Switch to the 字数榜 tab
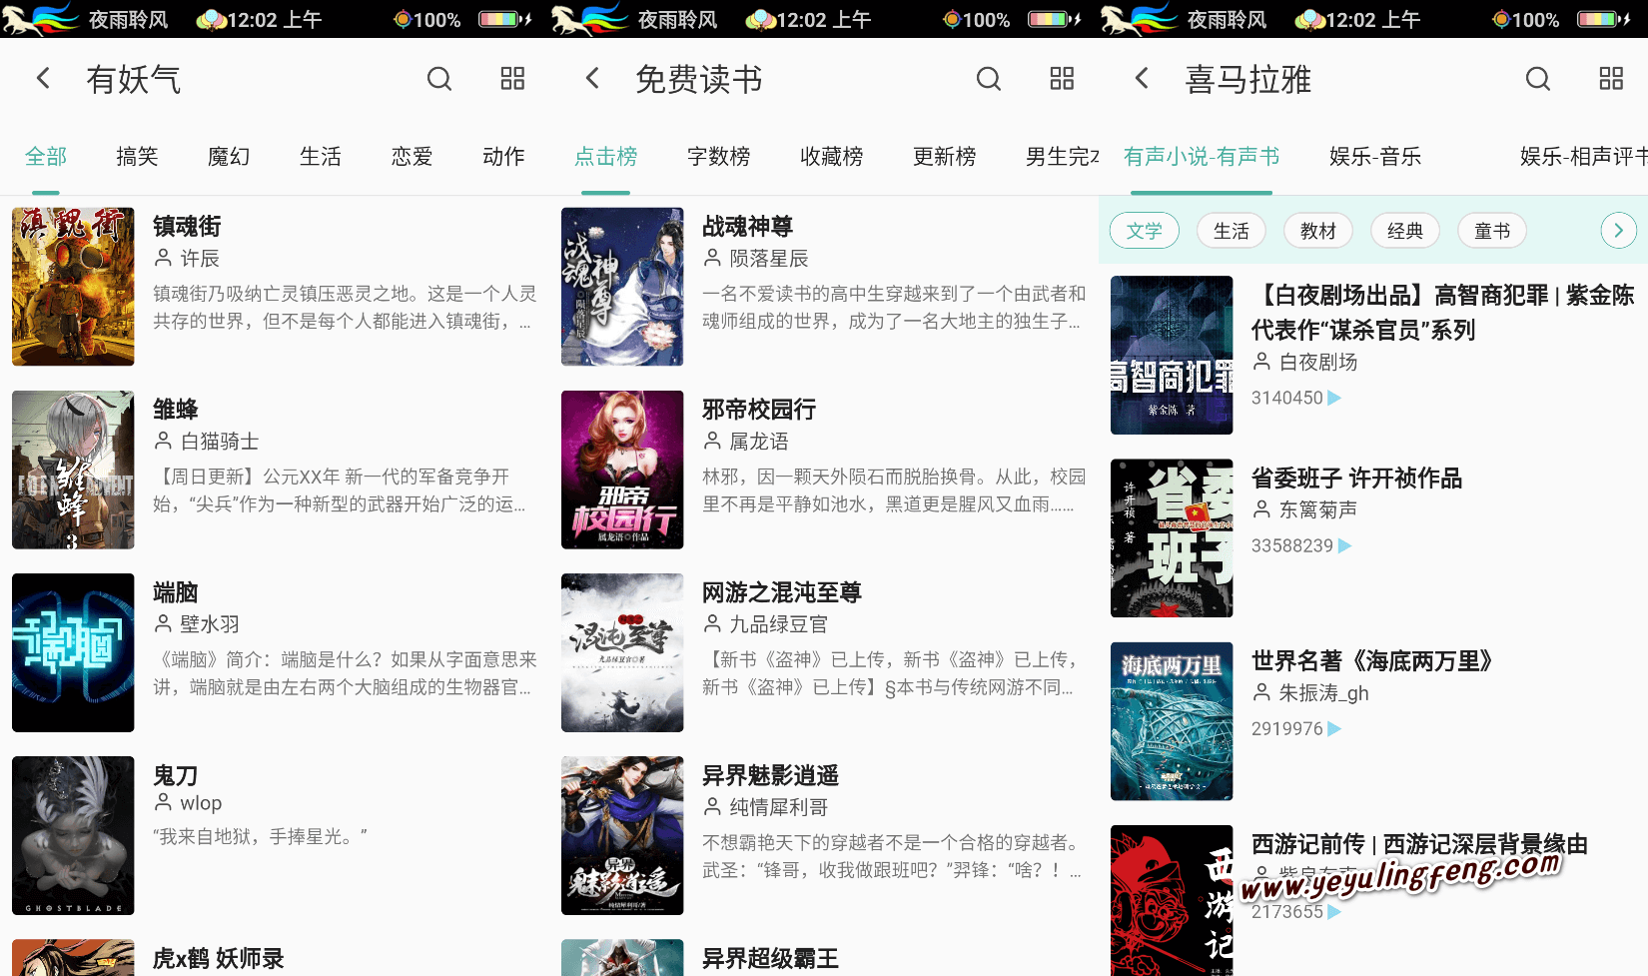Image resolution: width=1648 pixels, height=976 pixels. tap(718, 156)
